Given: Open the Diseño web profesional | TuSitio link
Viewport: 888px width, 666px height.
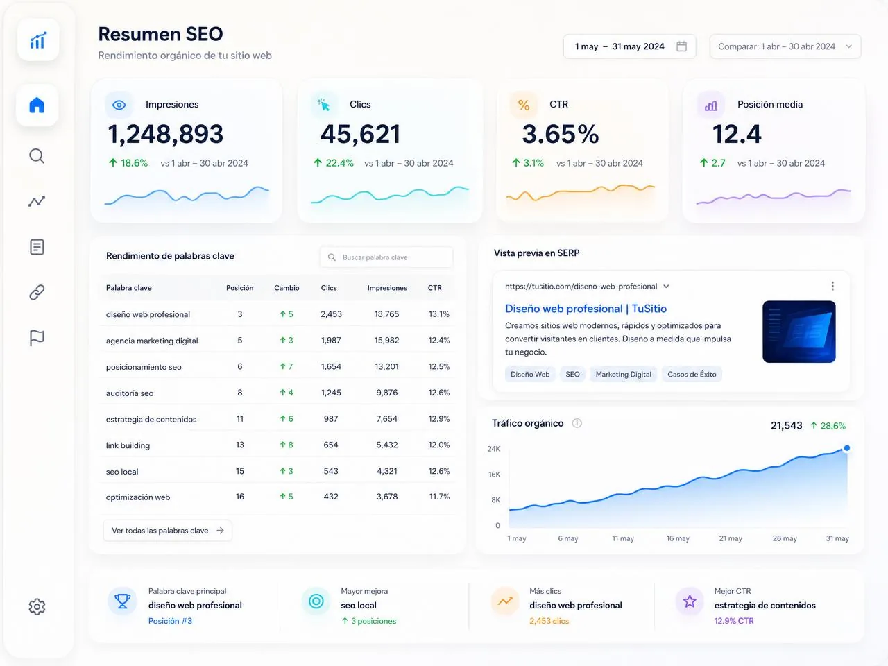Looking at the screenshot, I should coord(586,309).
